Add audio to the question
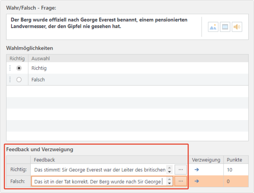The width and height of the screenshot is (254, 193). pyautogui.click(x=237, y=27)
